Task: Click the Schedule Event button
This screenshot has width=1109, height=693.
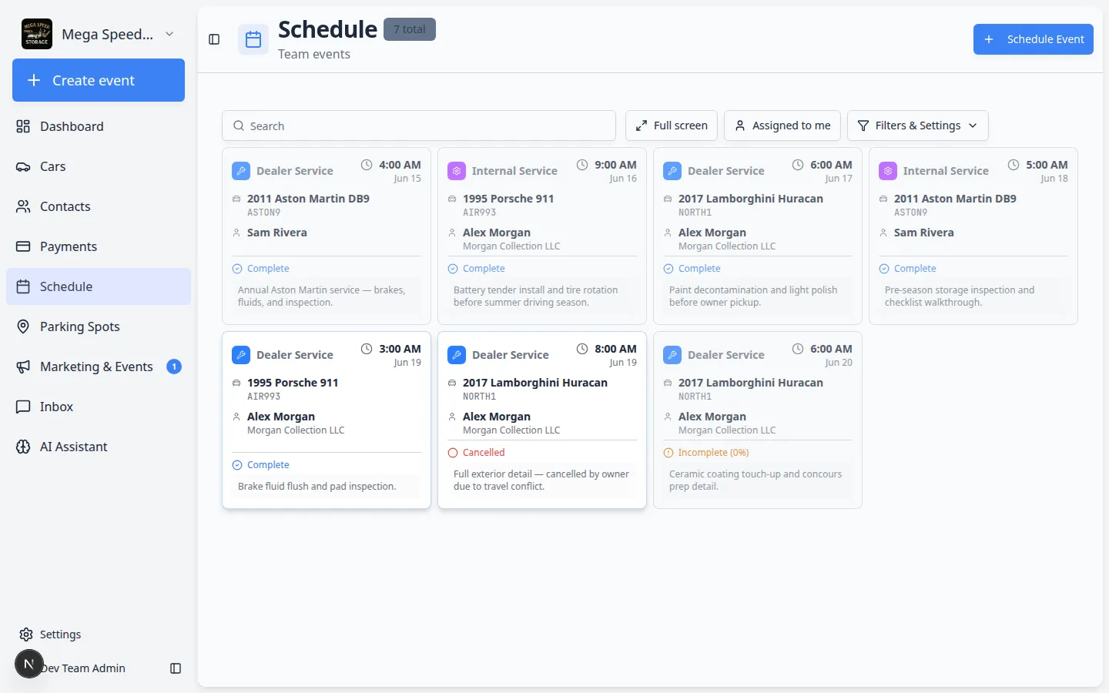Action: tap(1034, 39)
